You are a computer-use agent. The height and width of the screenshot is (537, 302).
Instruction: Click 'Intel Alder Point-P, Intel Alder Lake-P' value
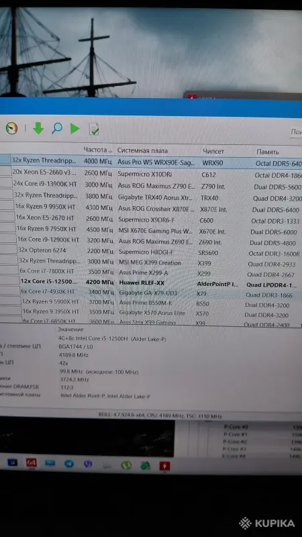tap(105, 396)
